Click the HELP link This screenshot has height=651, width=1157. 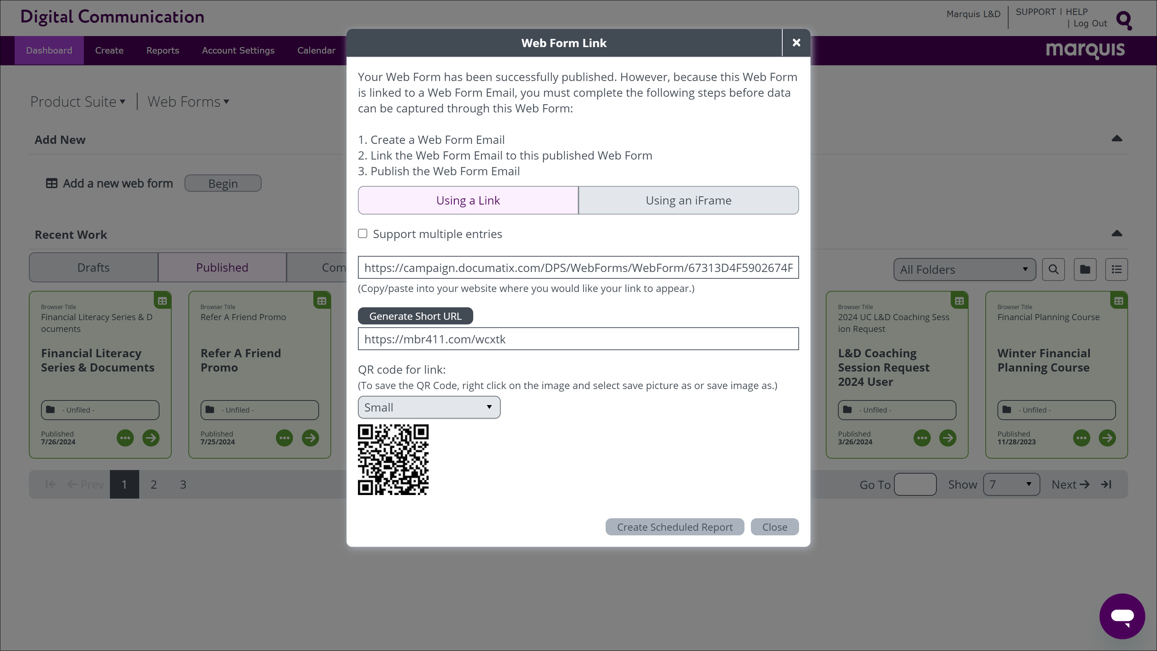[1077, 12]
